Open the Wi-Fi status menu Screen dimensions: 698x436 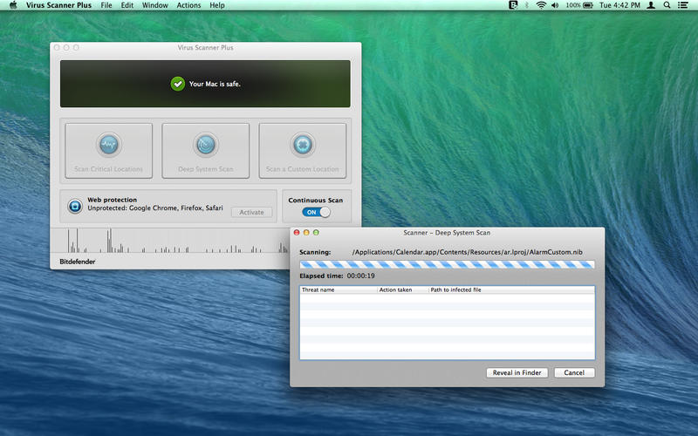[541, 5]
